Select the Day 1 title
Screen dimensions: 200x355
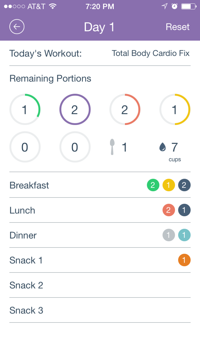pos(99,27)
